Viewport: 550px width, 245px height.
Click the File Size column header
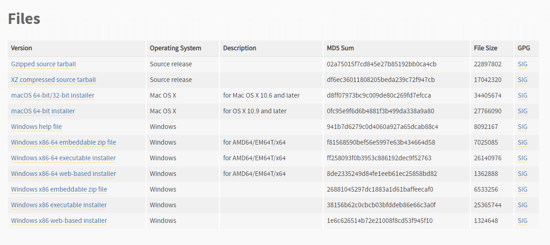point(485,48)
